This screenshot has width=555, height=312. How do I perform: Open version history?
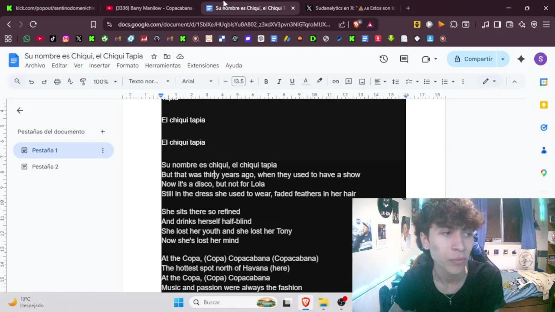pos(384,59)
